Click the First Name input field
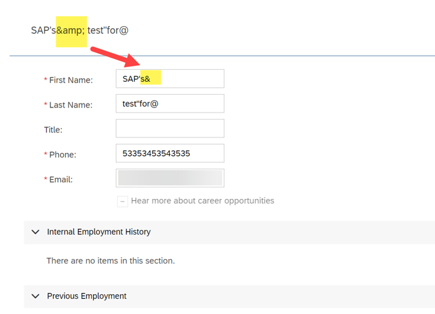435x314 pixels. 170,79
